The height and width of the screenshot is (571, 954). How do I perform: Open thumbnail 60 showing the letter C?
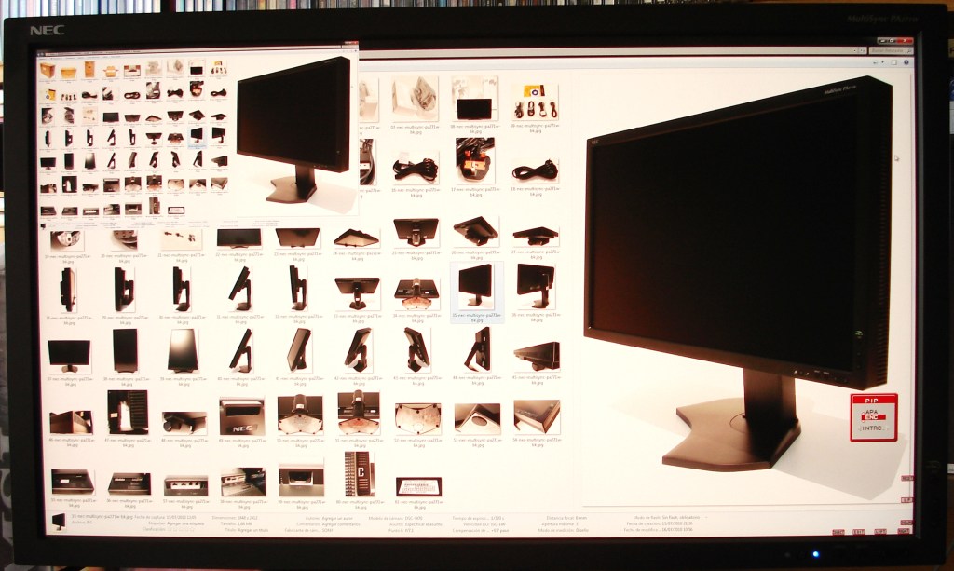[x=359, y=473]
